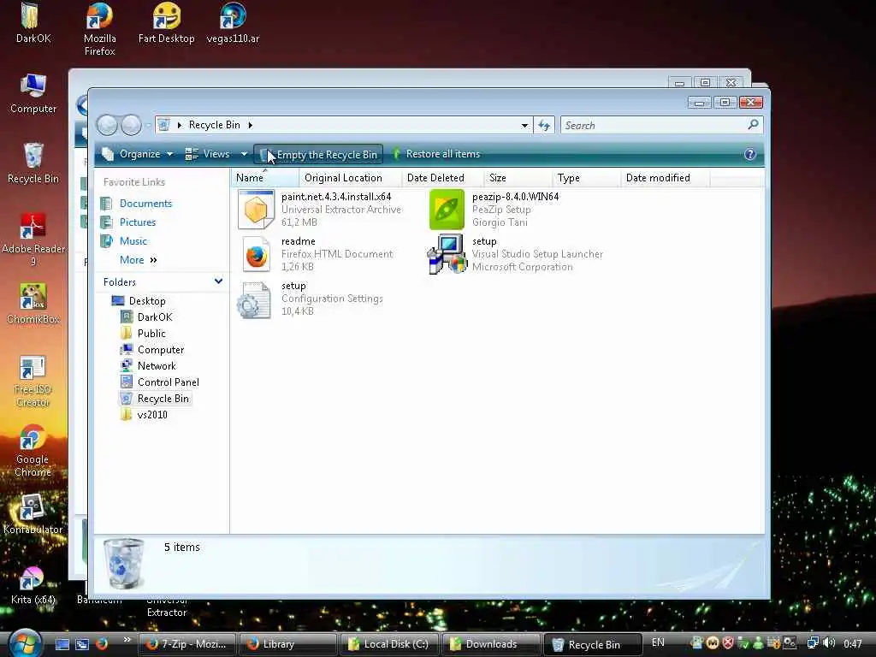Launch Adobe Reader 9 shortcut
This screenshot has width=876, height=657.
pyautogui.click(x=33, y=240)
